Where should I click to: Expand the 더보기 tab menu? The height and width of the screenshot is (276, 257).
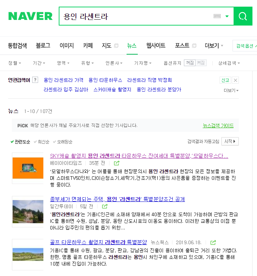coord(214,45)
